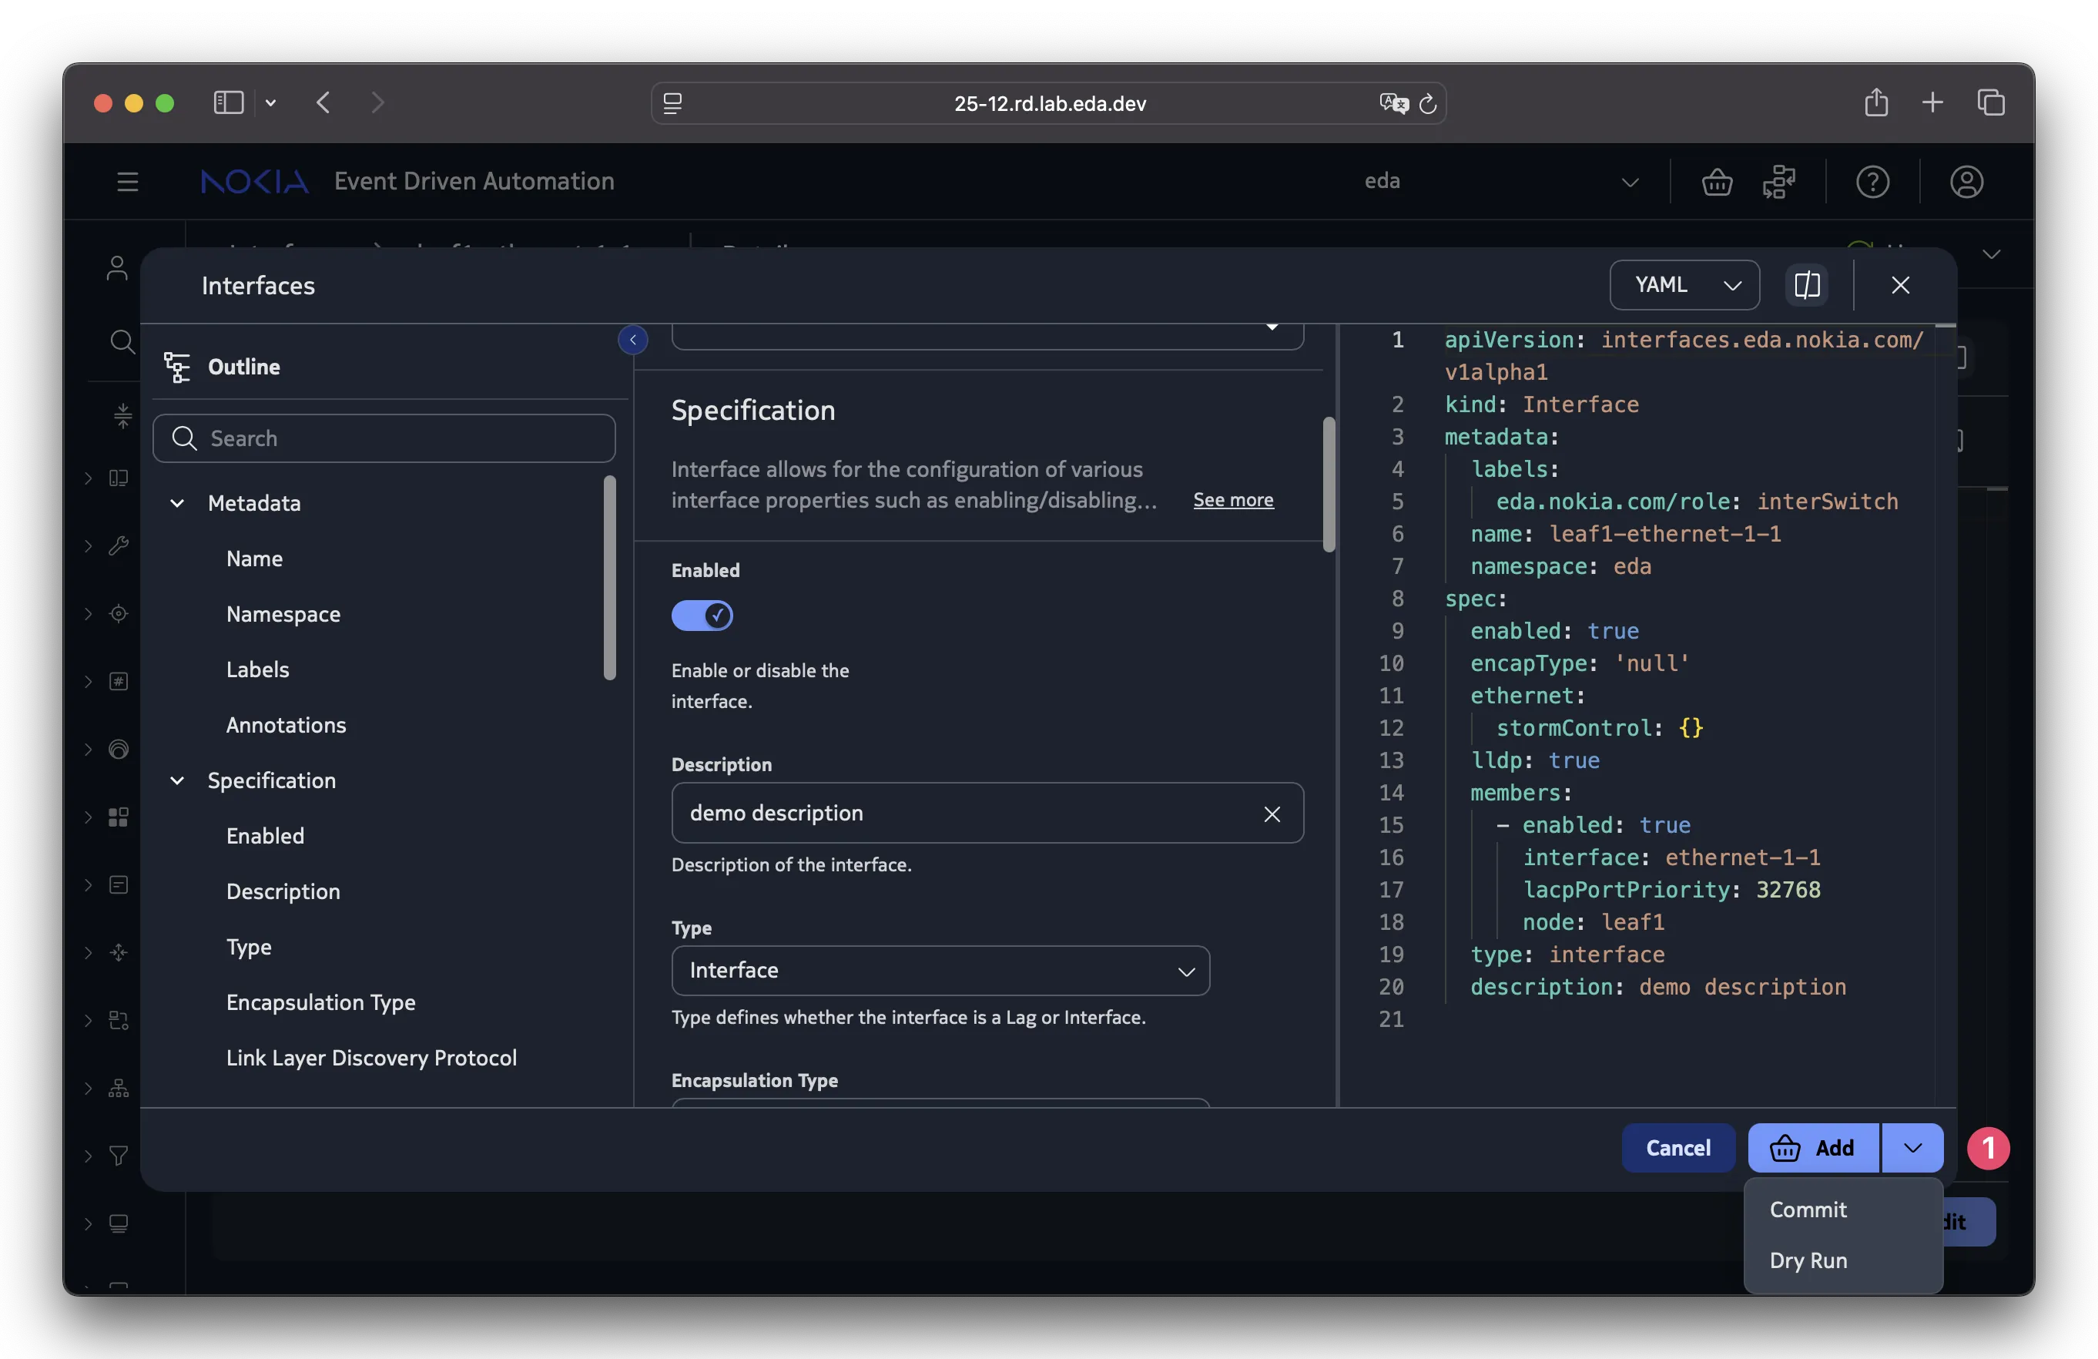This screenshot has width=2098, height=1359.
Task: Close the Interfaces dialog
Action: pyautogui.click(x=1899, y=285)
